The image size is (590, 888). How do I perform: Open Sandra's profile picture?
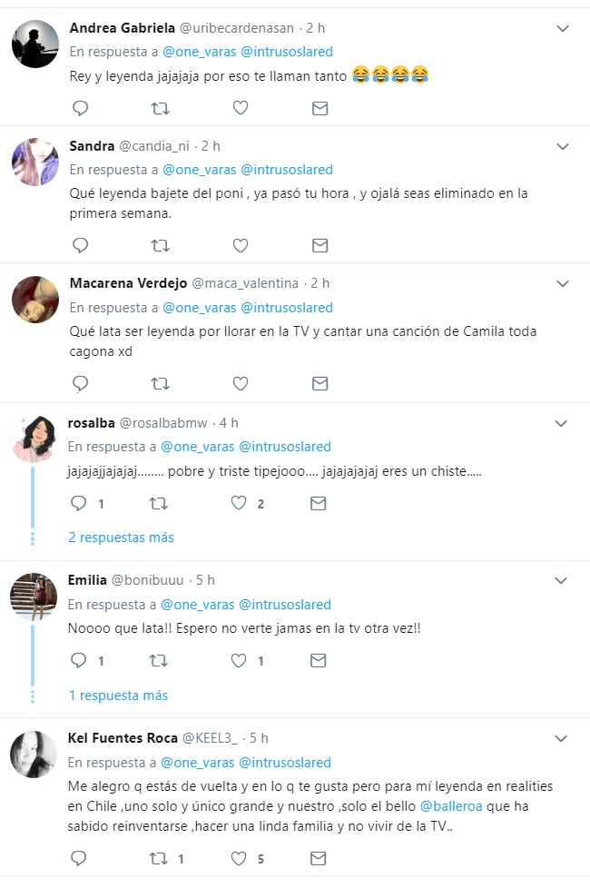pyautogui.click(x=35, y=163)
